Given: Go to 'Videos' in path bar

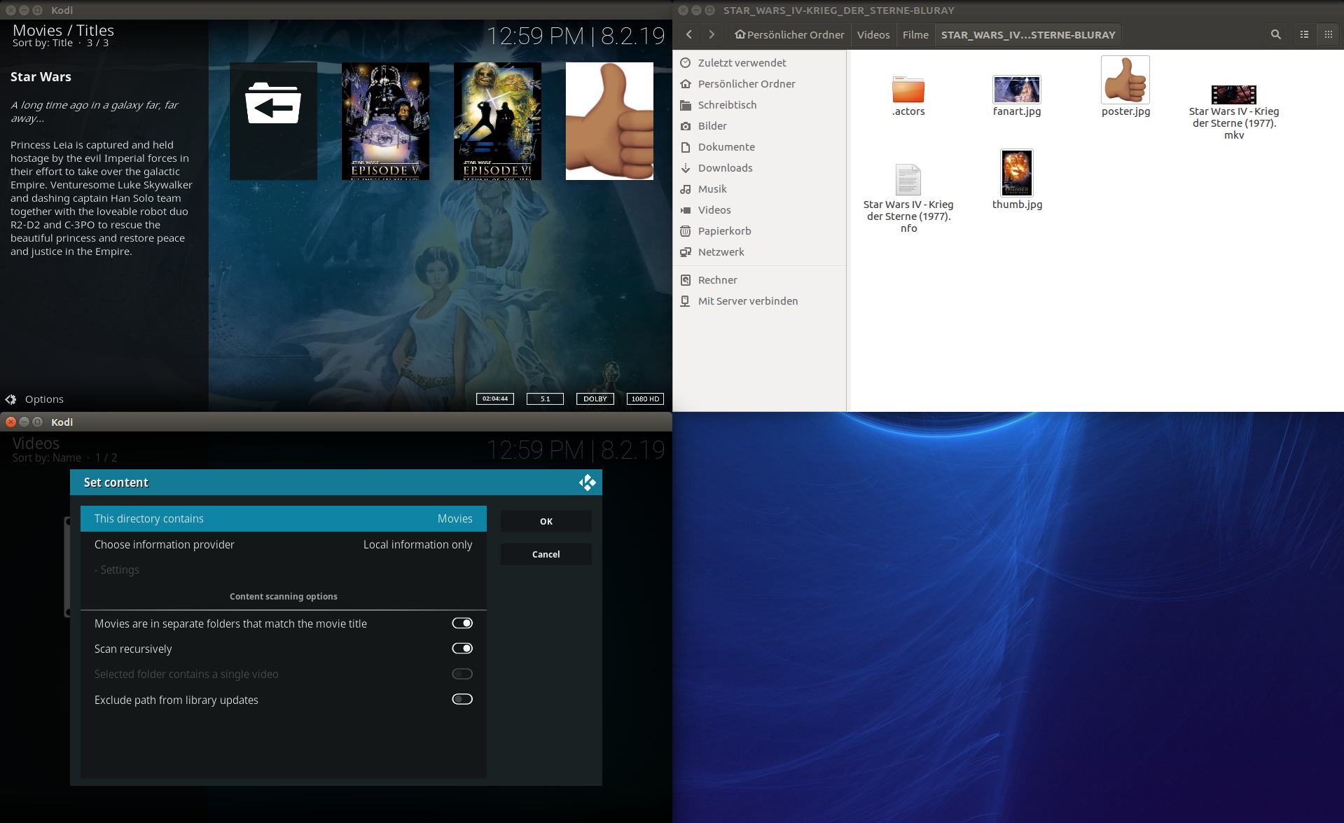Looking at the screenshot, I should point(873,34).
